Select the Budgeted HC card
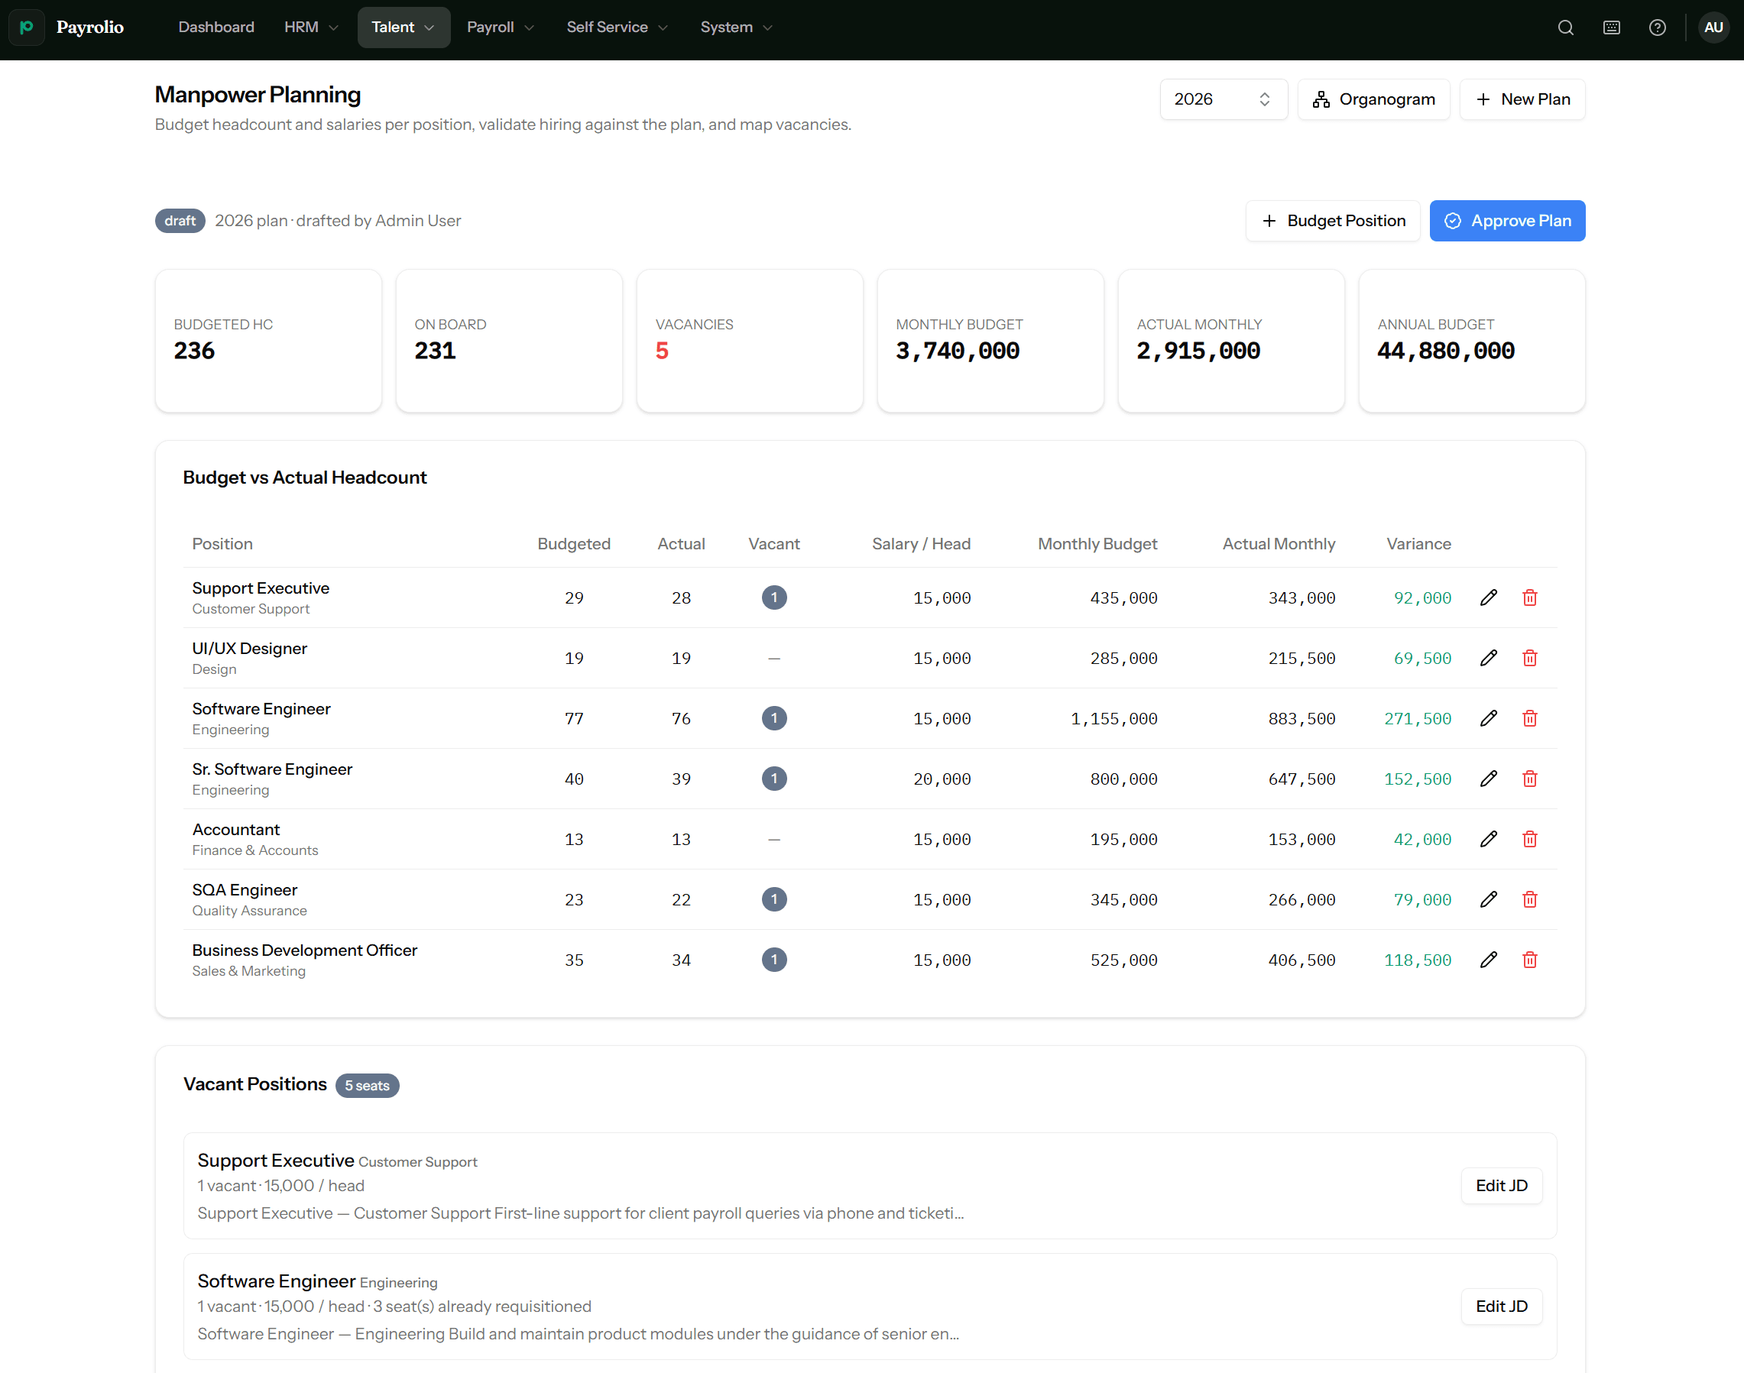This screenshot has height=1373, width=1744. click(268, 340)
